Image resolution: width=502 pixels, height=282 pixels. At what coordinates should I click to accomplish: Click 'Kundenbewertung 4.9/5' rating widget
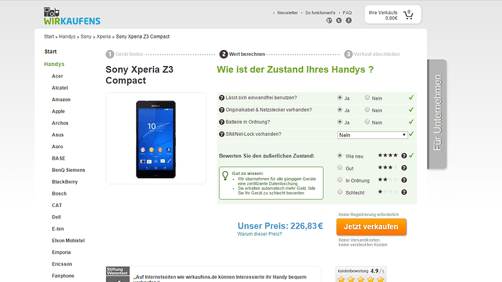click(x=361, y=274)
